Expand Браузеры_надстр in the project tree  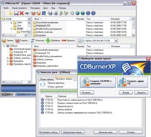[7, 64]
